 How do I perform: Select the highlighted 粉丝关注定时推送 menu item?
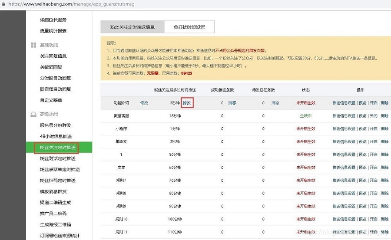coord(59,147)
